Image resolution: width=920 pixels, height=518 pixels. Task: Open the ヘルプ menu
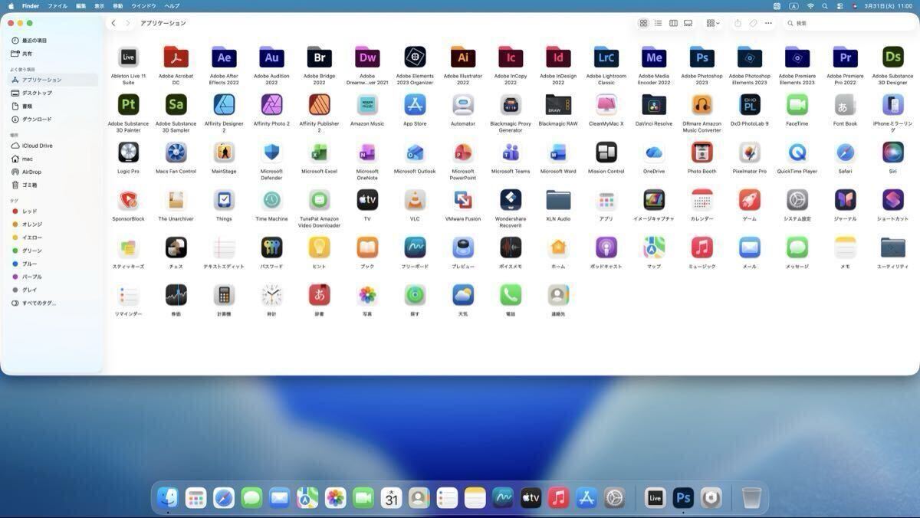click(172, 5)
